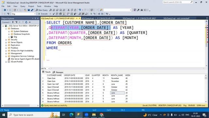Click the wrench Properties icon in toolbar
The height and width of the screenshot is (118, 209).
coord(138,10)
